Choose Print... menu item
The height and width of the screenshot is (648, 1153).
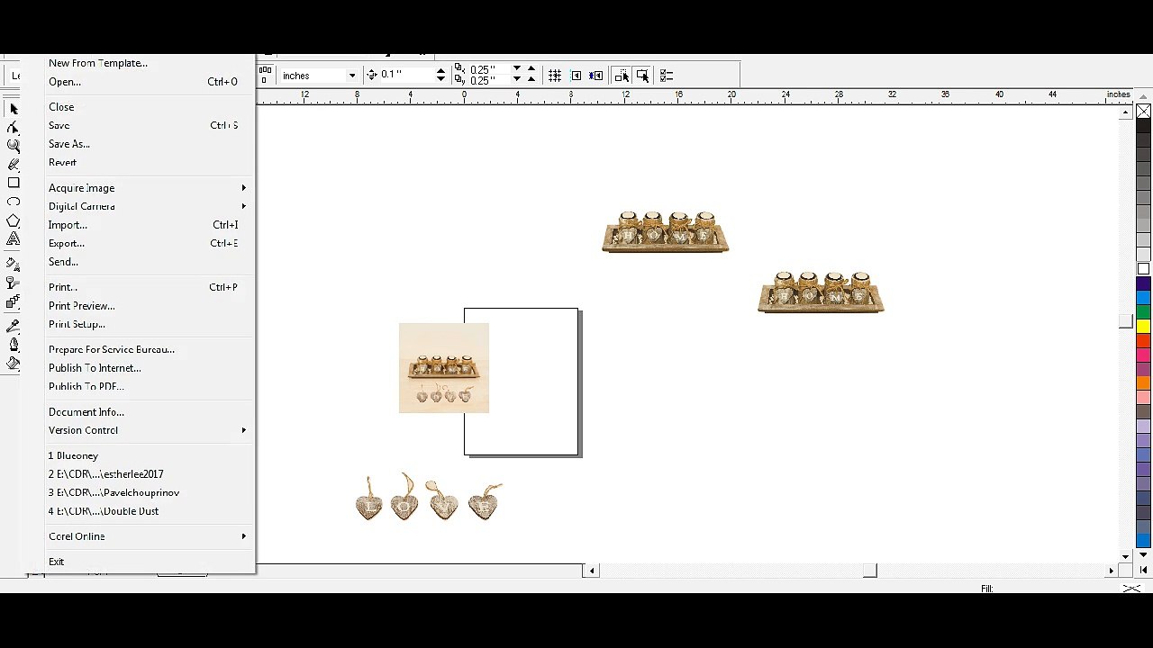pos(147,287)
